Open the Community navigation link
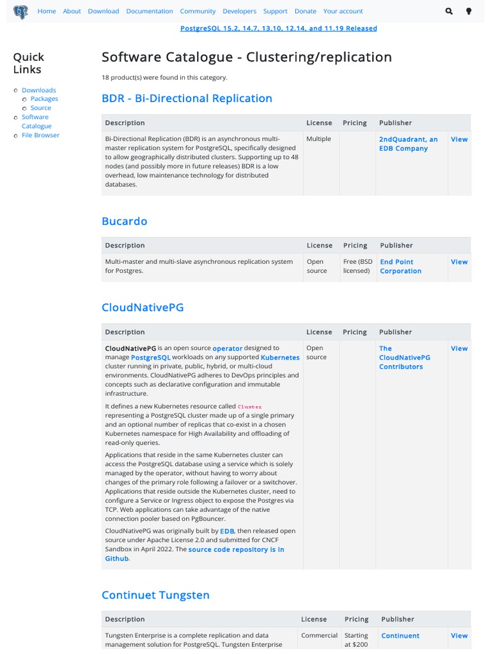This screenshot has height=654, width=491. [198, 11]
